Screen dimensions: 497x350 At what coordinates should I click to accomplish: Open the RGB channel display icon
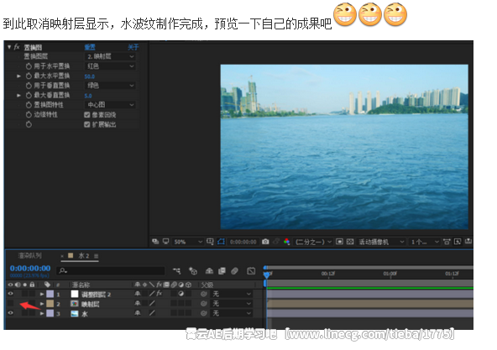[286, 242]
